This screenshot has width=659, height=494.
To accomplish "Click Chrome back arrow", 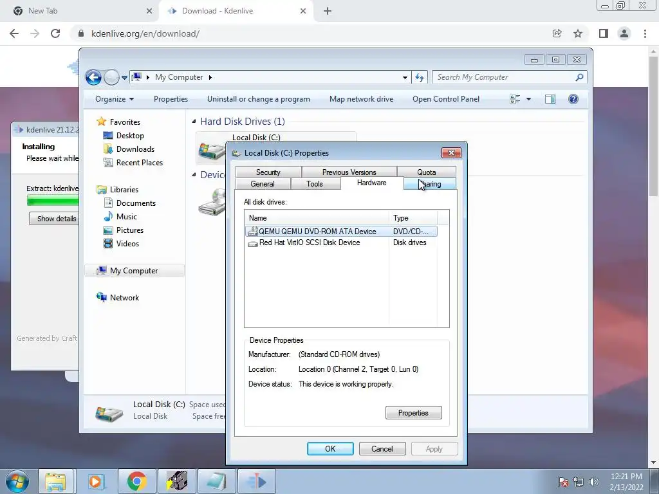I will point(14,33).
